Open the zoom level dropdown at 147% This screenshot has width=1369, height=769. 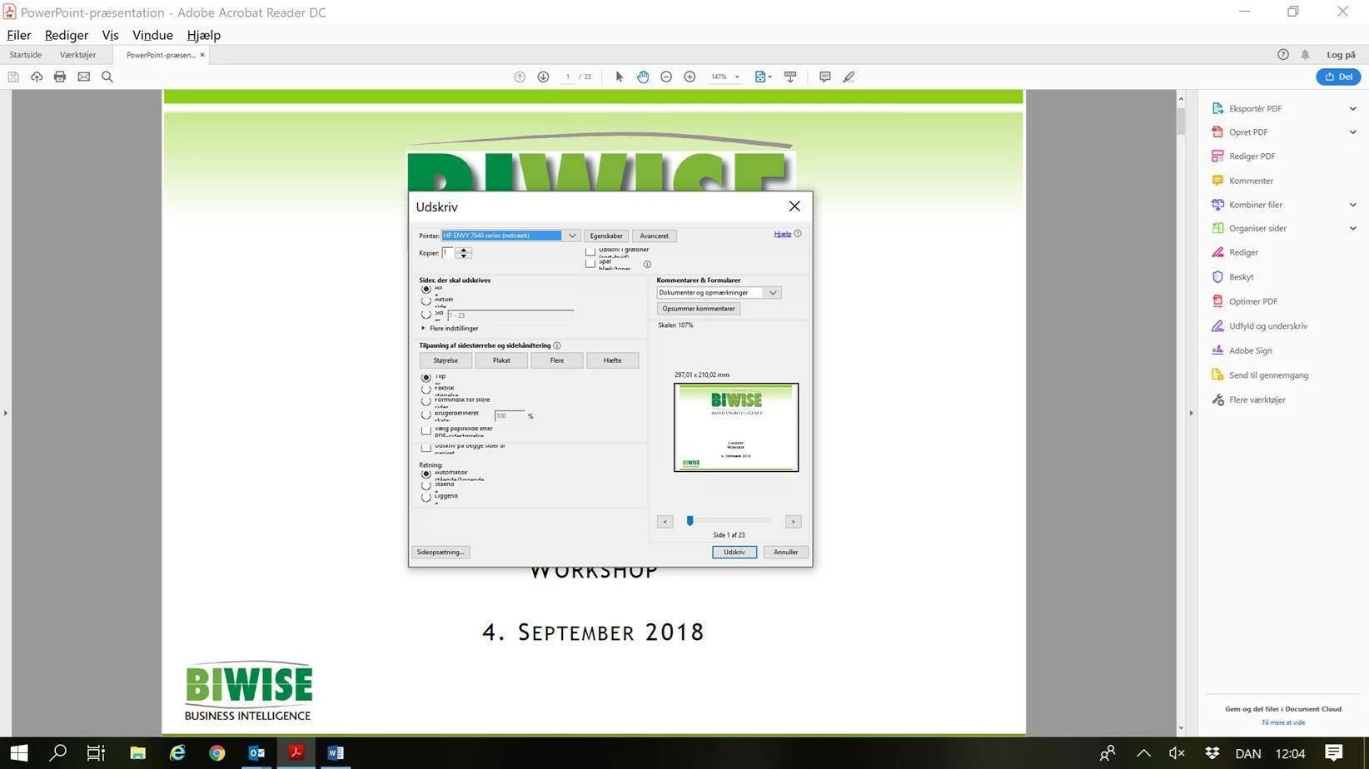pyautogui.click(x=737, y=77)
